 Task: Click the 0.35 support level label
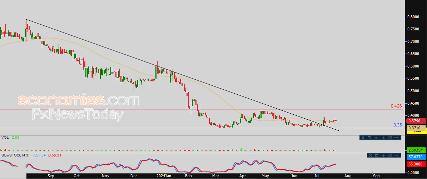coord(398,125)
